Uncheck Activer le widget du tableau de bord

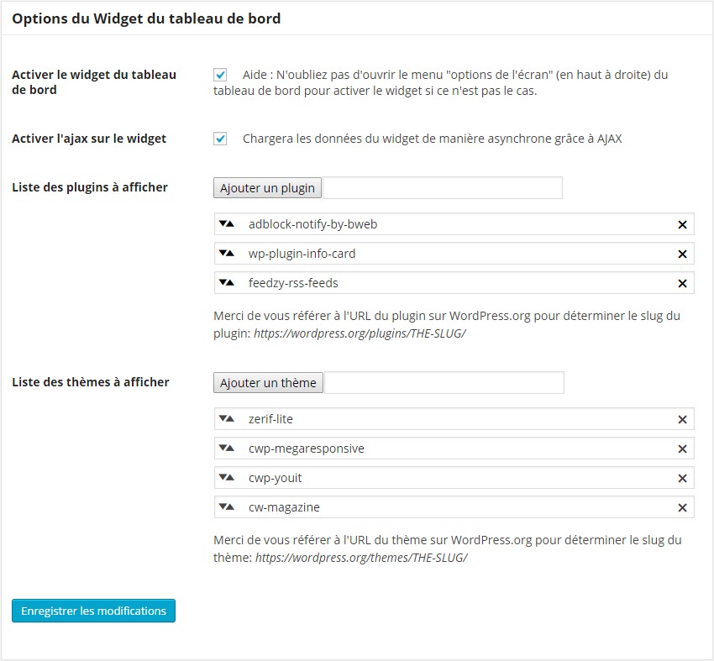coord(220,75)
